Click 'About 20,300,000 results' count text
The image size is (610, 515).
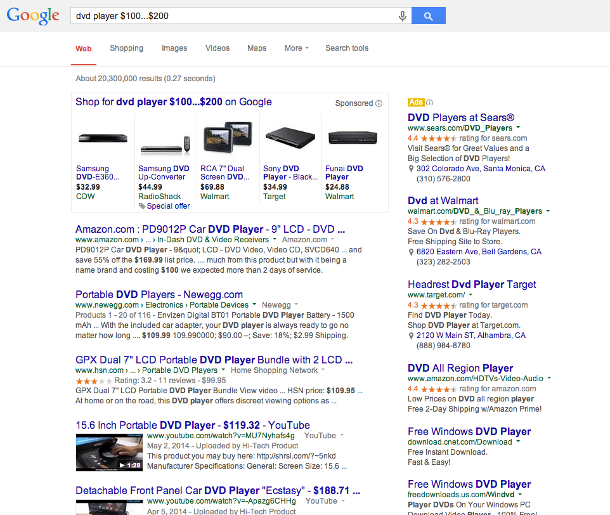pos(145,79)
